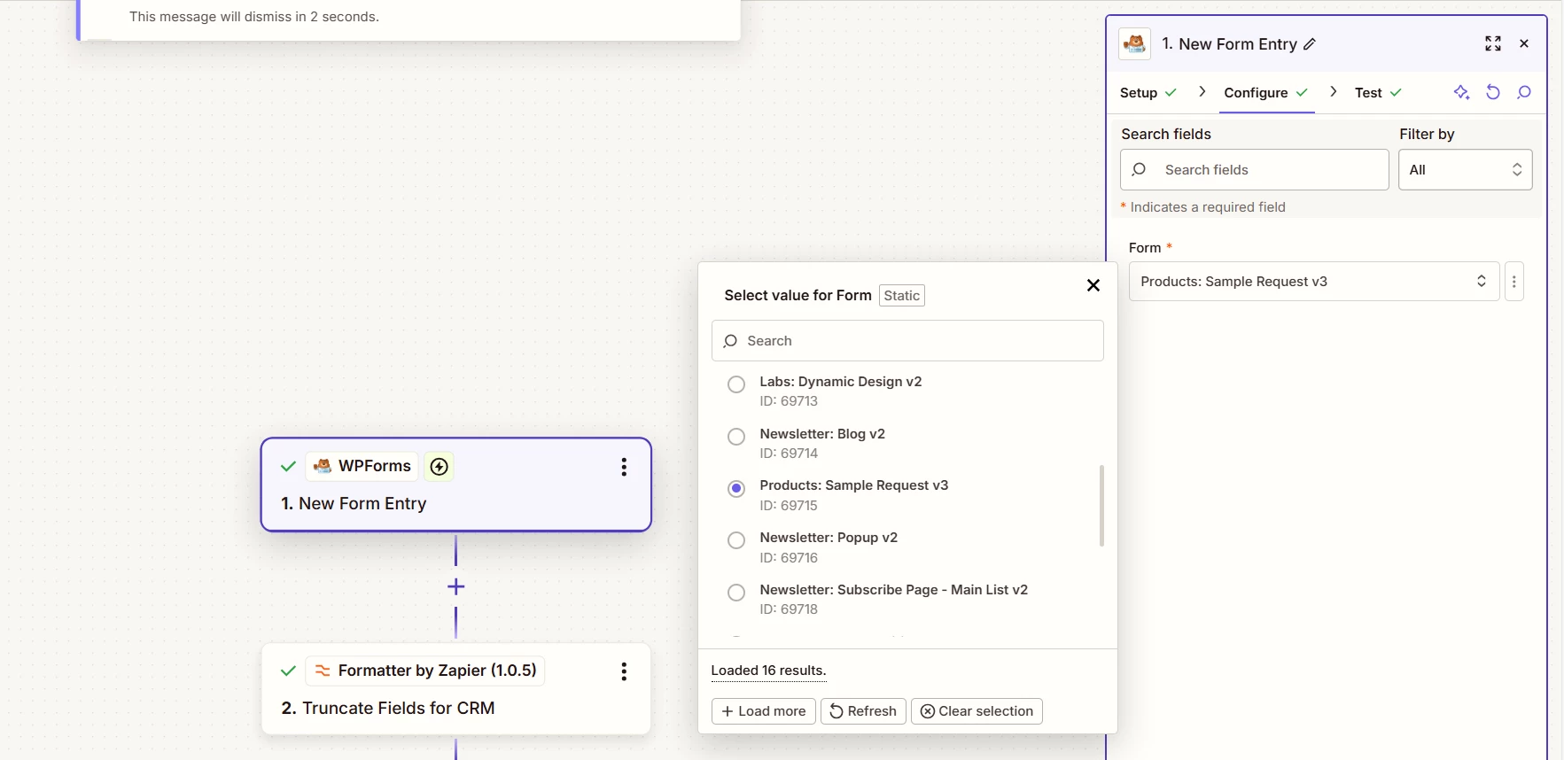
Task: Click ID: 69718 text
Action: pyautogui.click(x=789, y=609)
